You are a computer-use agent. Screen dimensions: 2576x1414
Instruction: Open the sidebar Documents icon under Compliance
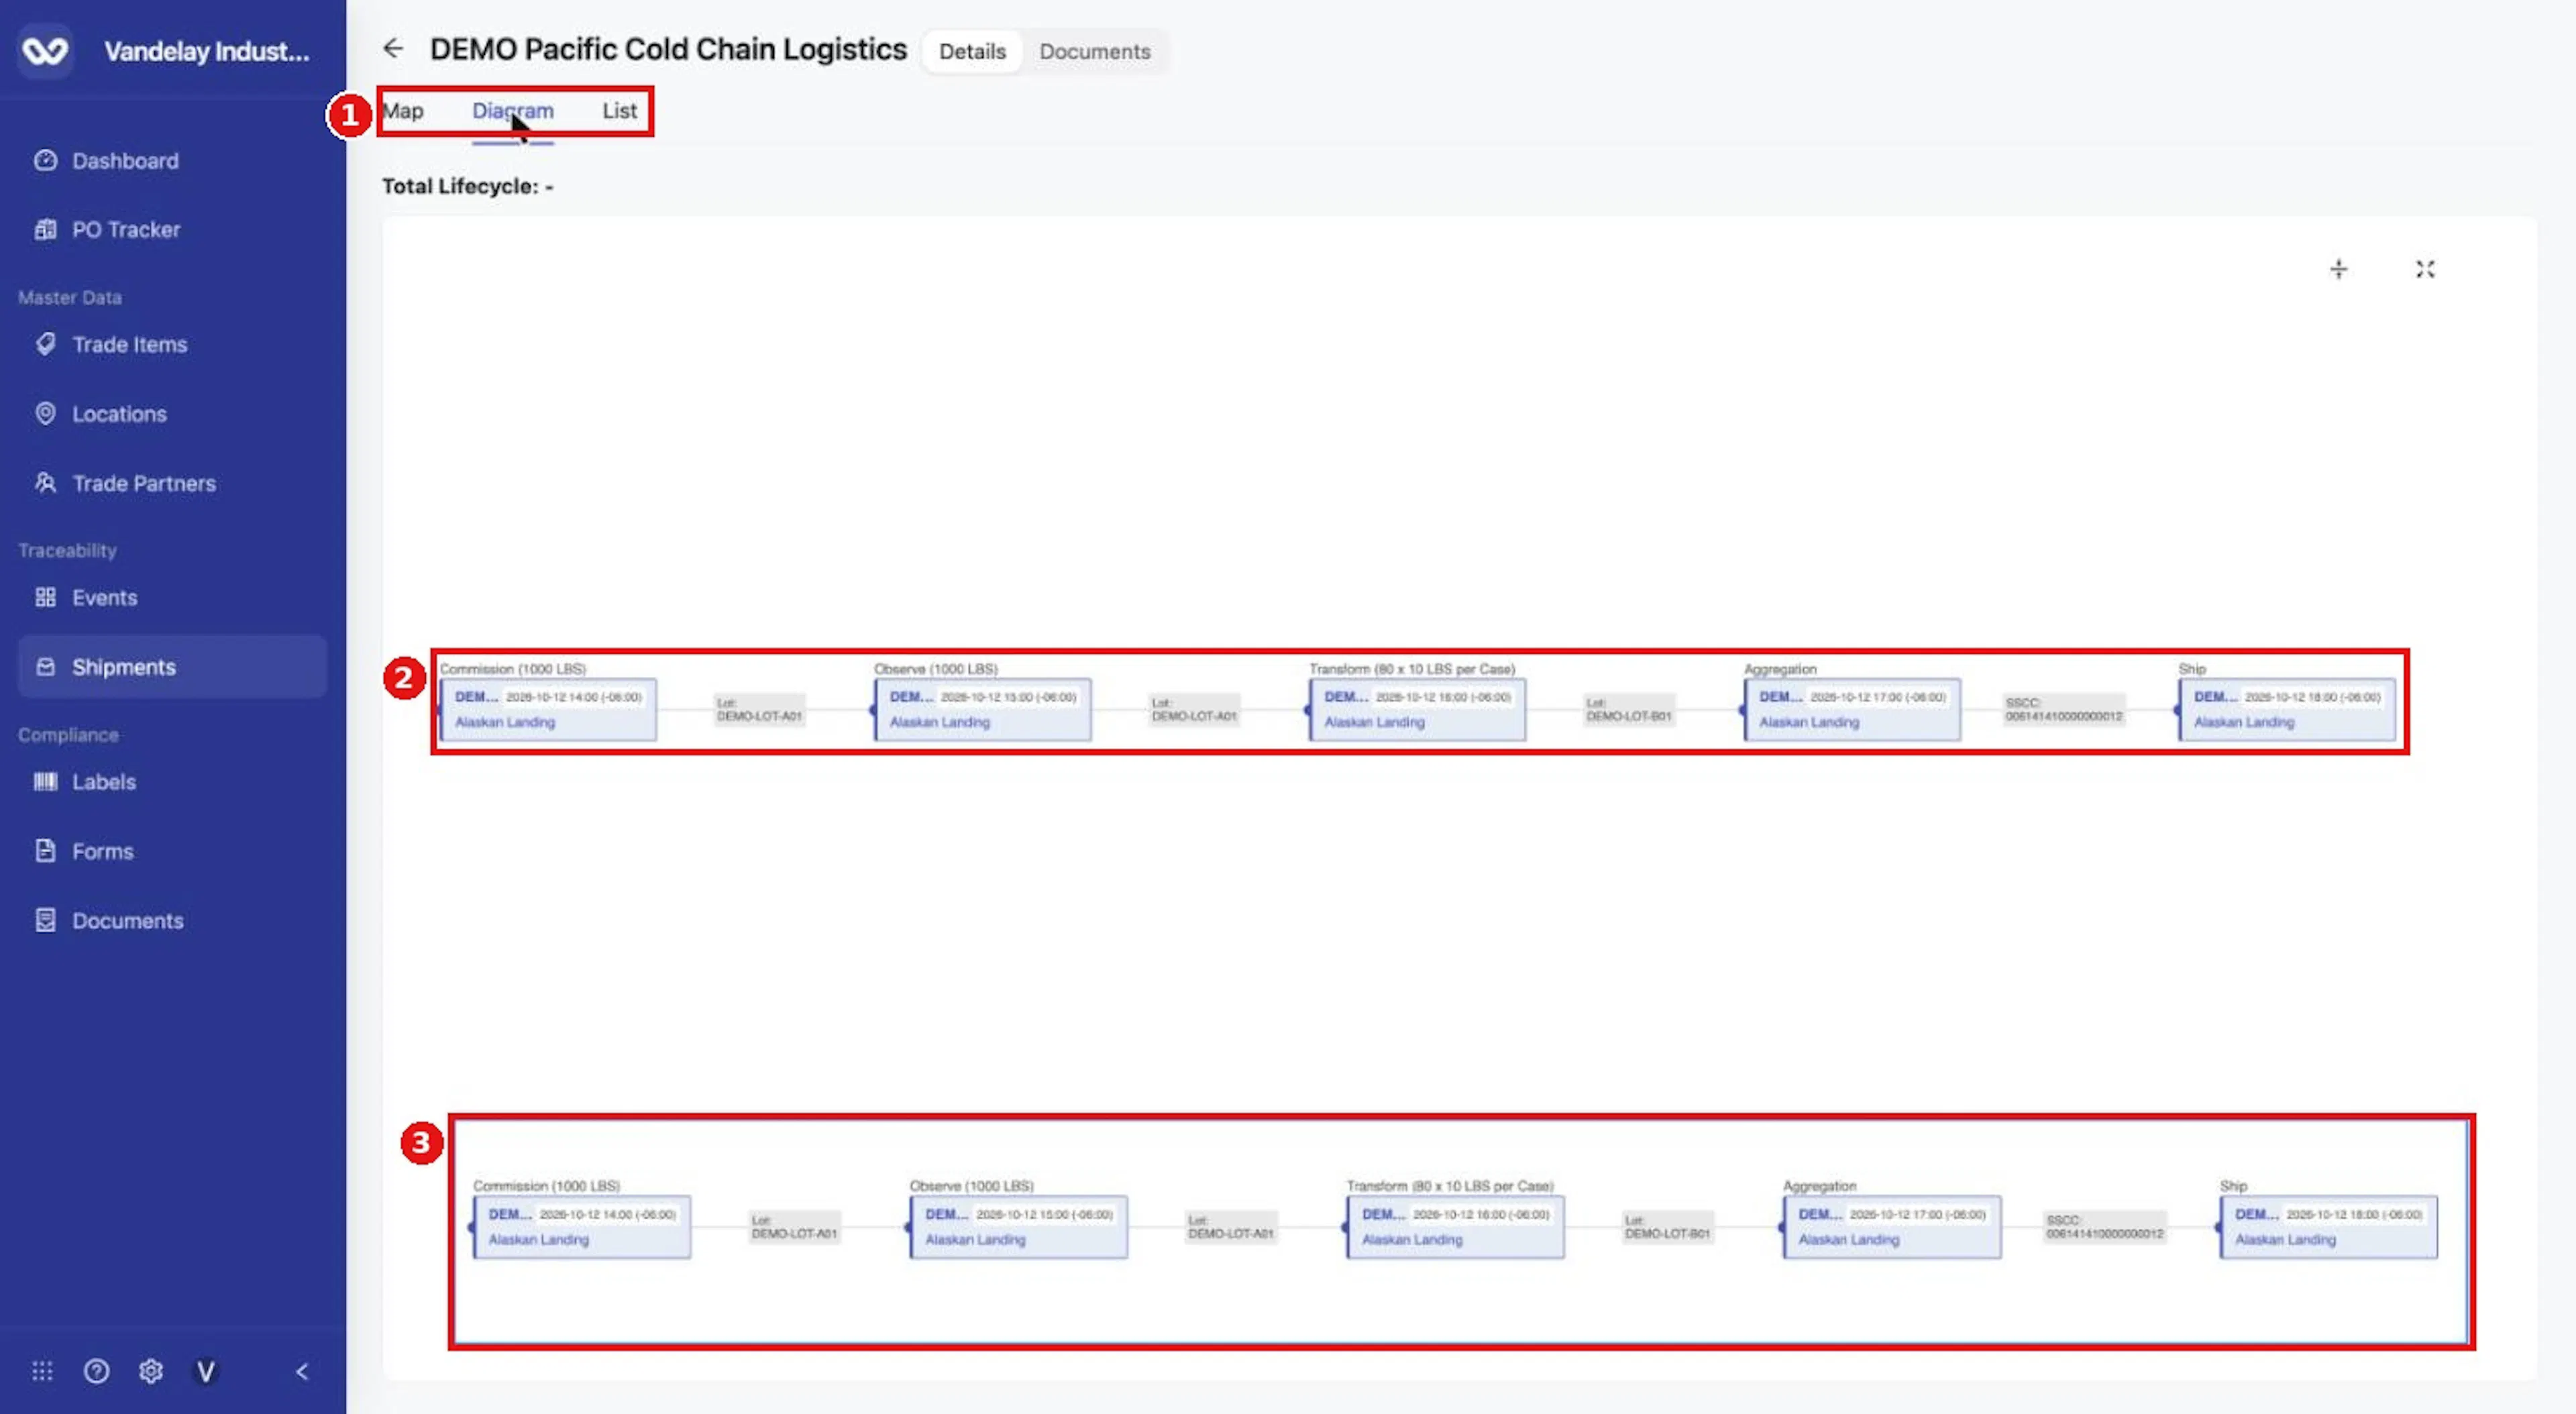coord(45,920)
